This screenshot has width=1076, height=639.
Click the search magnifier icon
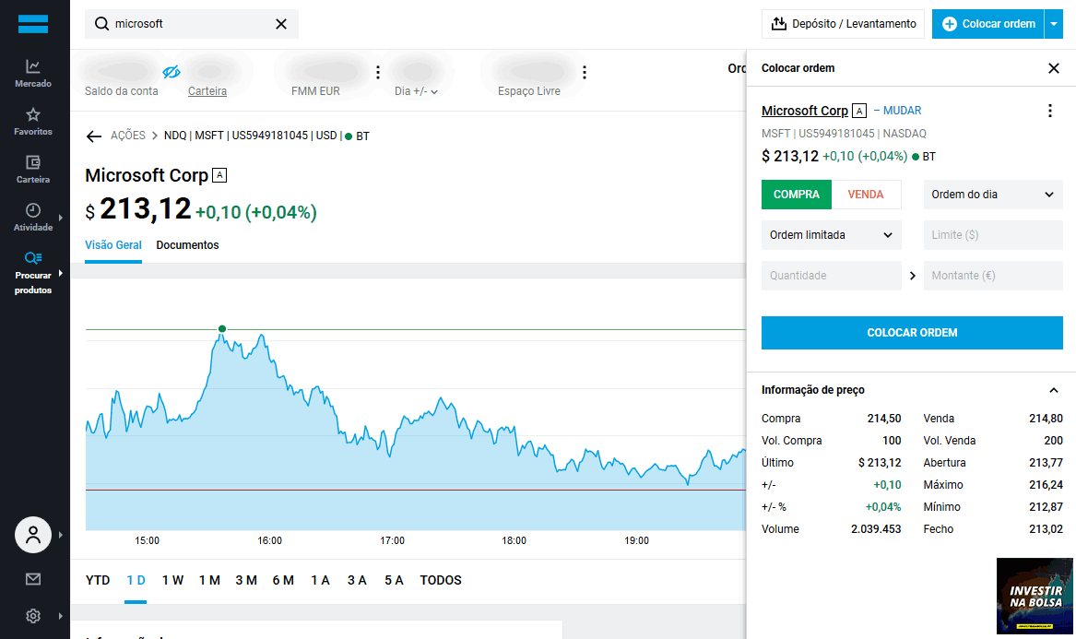[101, 24]
